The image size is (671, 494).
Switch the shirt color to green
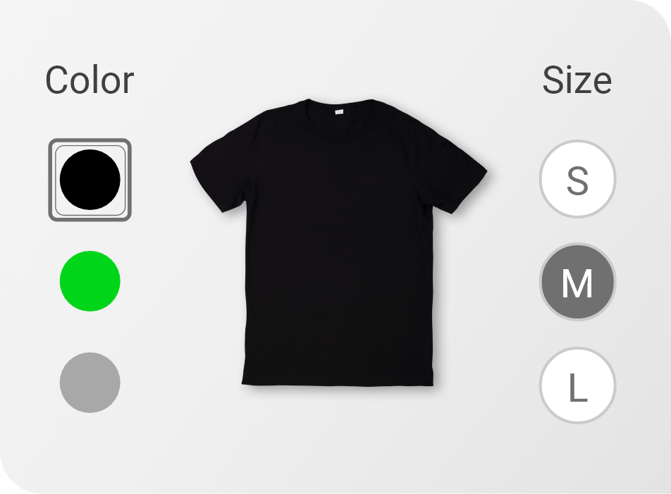pyautogui.click(x=90, y=281)
